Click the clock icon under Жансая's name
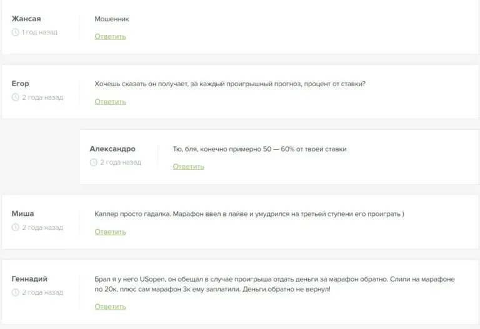Screen dimensions: 480x329 click(16, 32)
